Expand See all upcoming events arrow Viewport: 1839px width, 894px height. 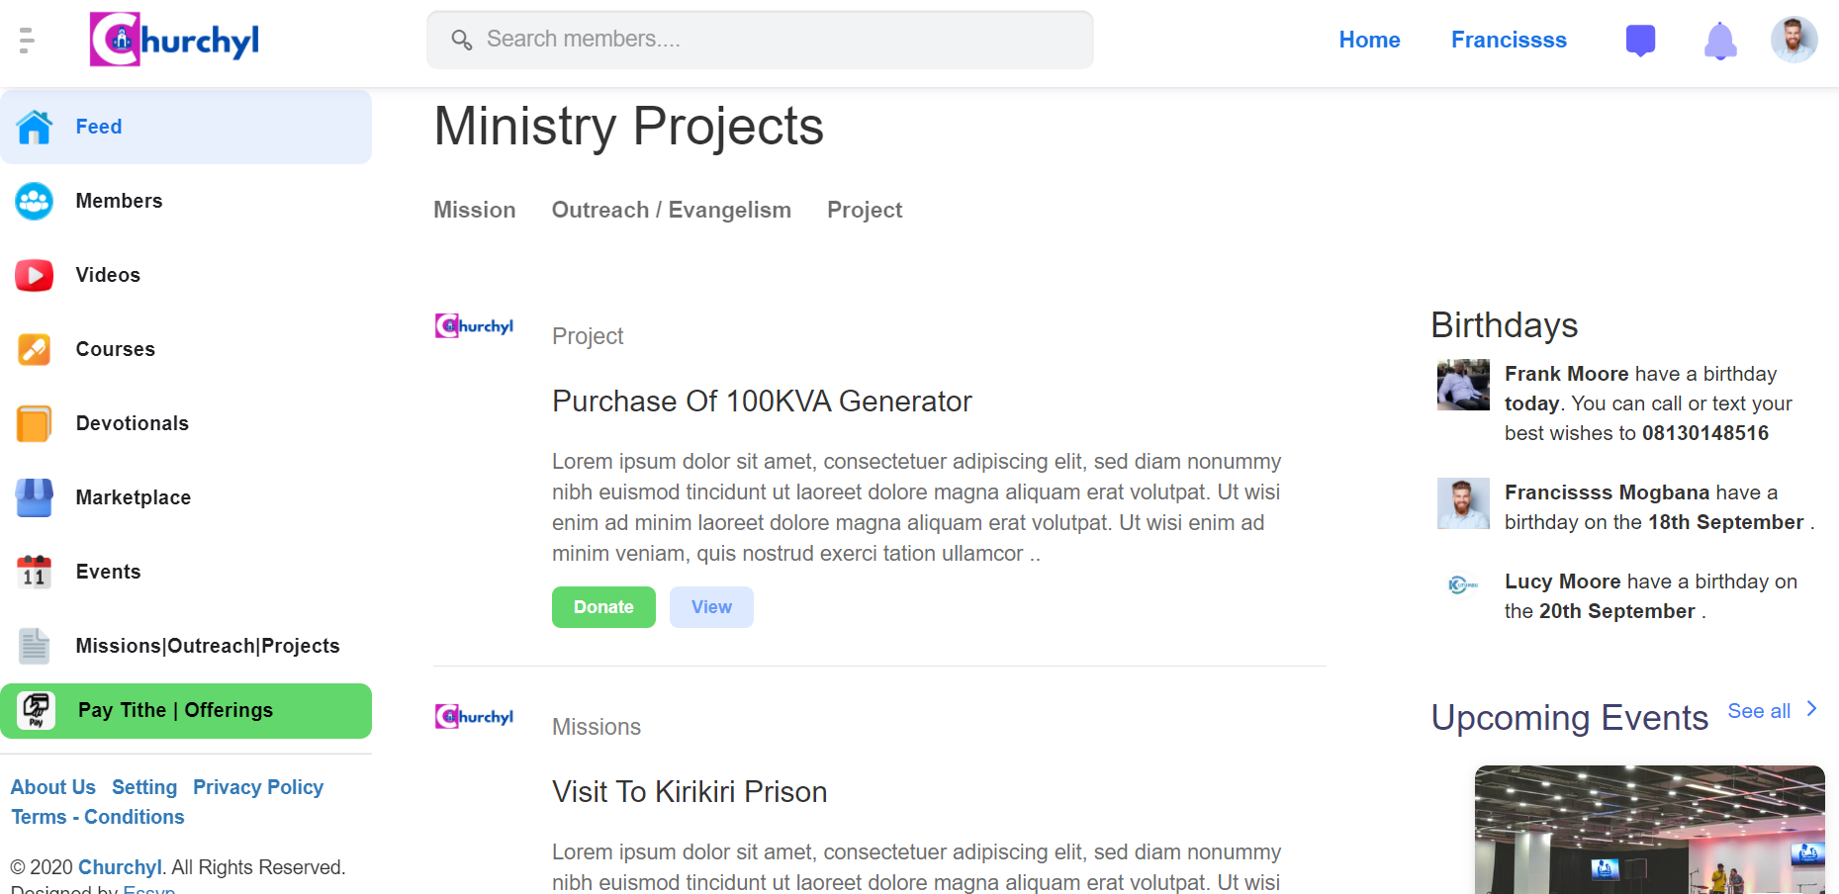tap(1811, 709)
